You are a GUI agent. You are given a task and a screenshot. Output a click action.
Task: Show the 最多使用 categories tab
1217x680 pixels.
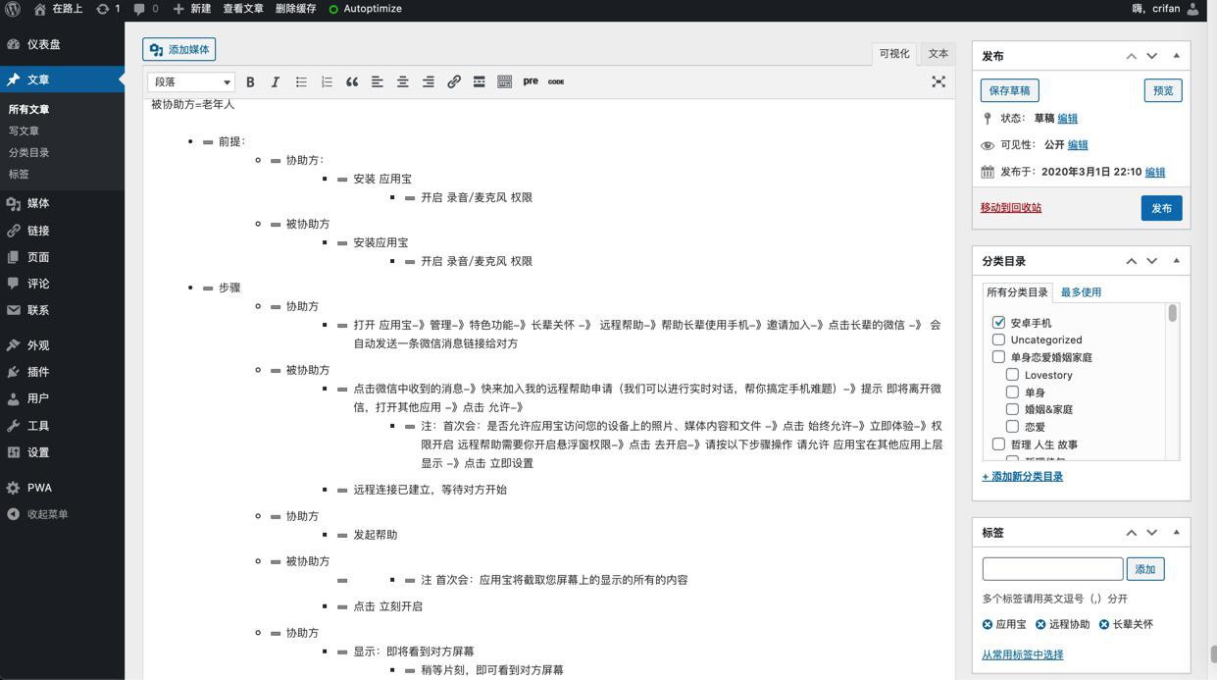tap(1081, 292)
